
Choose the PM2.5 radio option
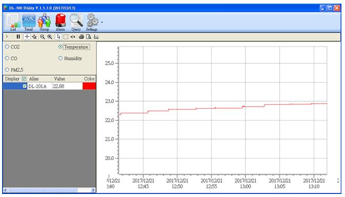tap(7, 70)
